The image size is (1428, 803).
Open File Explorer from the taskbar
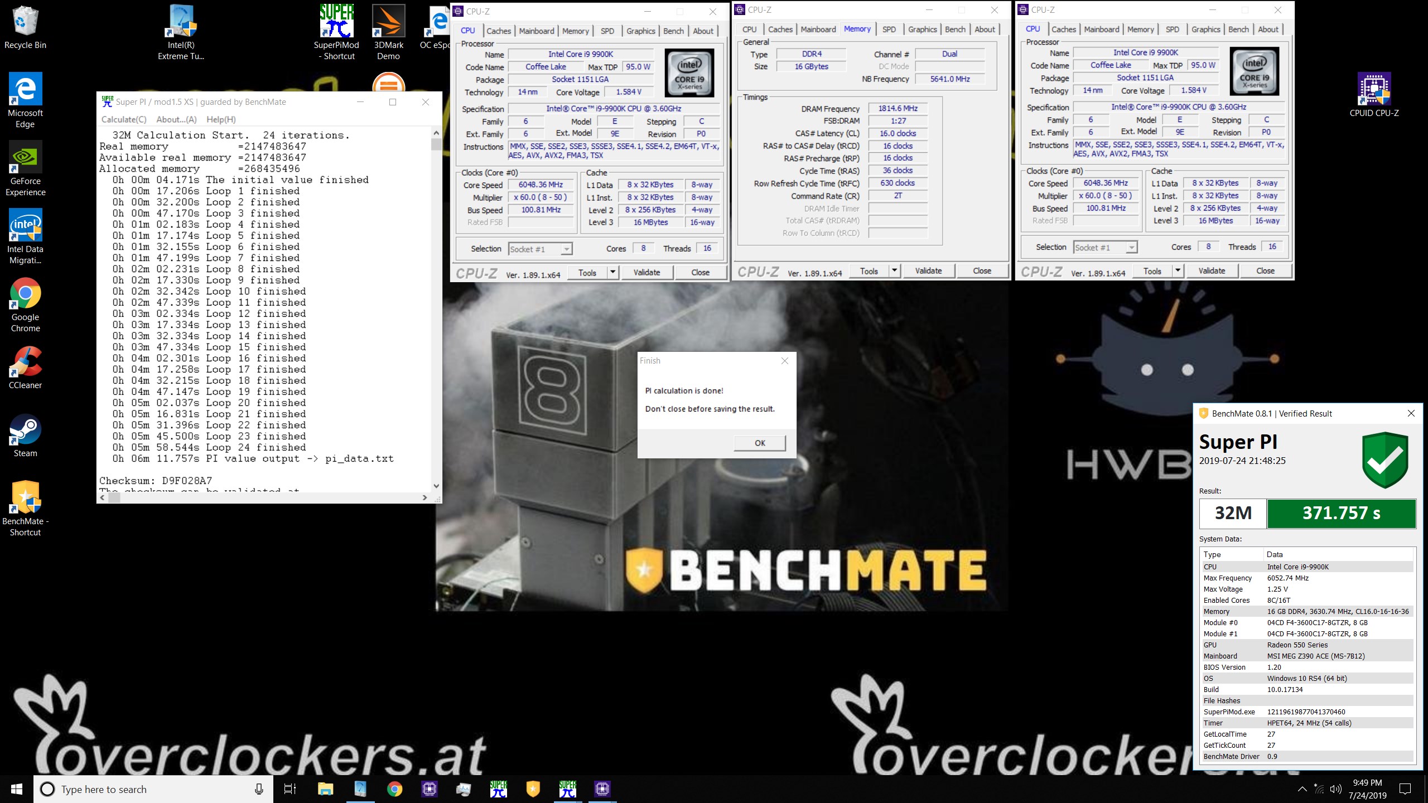(325, 789)
